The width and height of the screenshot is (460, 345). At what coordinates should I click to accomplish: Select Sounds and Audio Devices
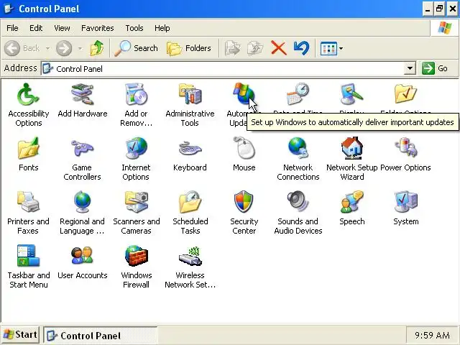(298, 202)
